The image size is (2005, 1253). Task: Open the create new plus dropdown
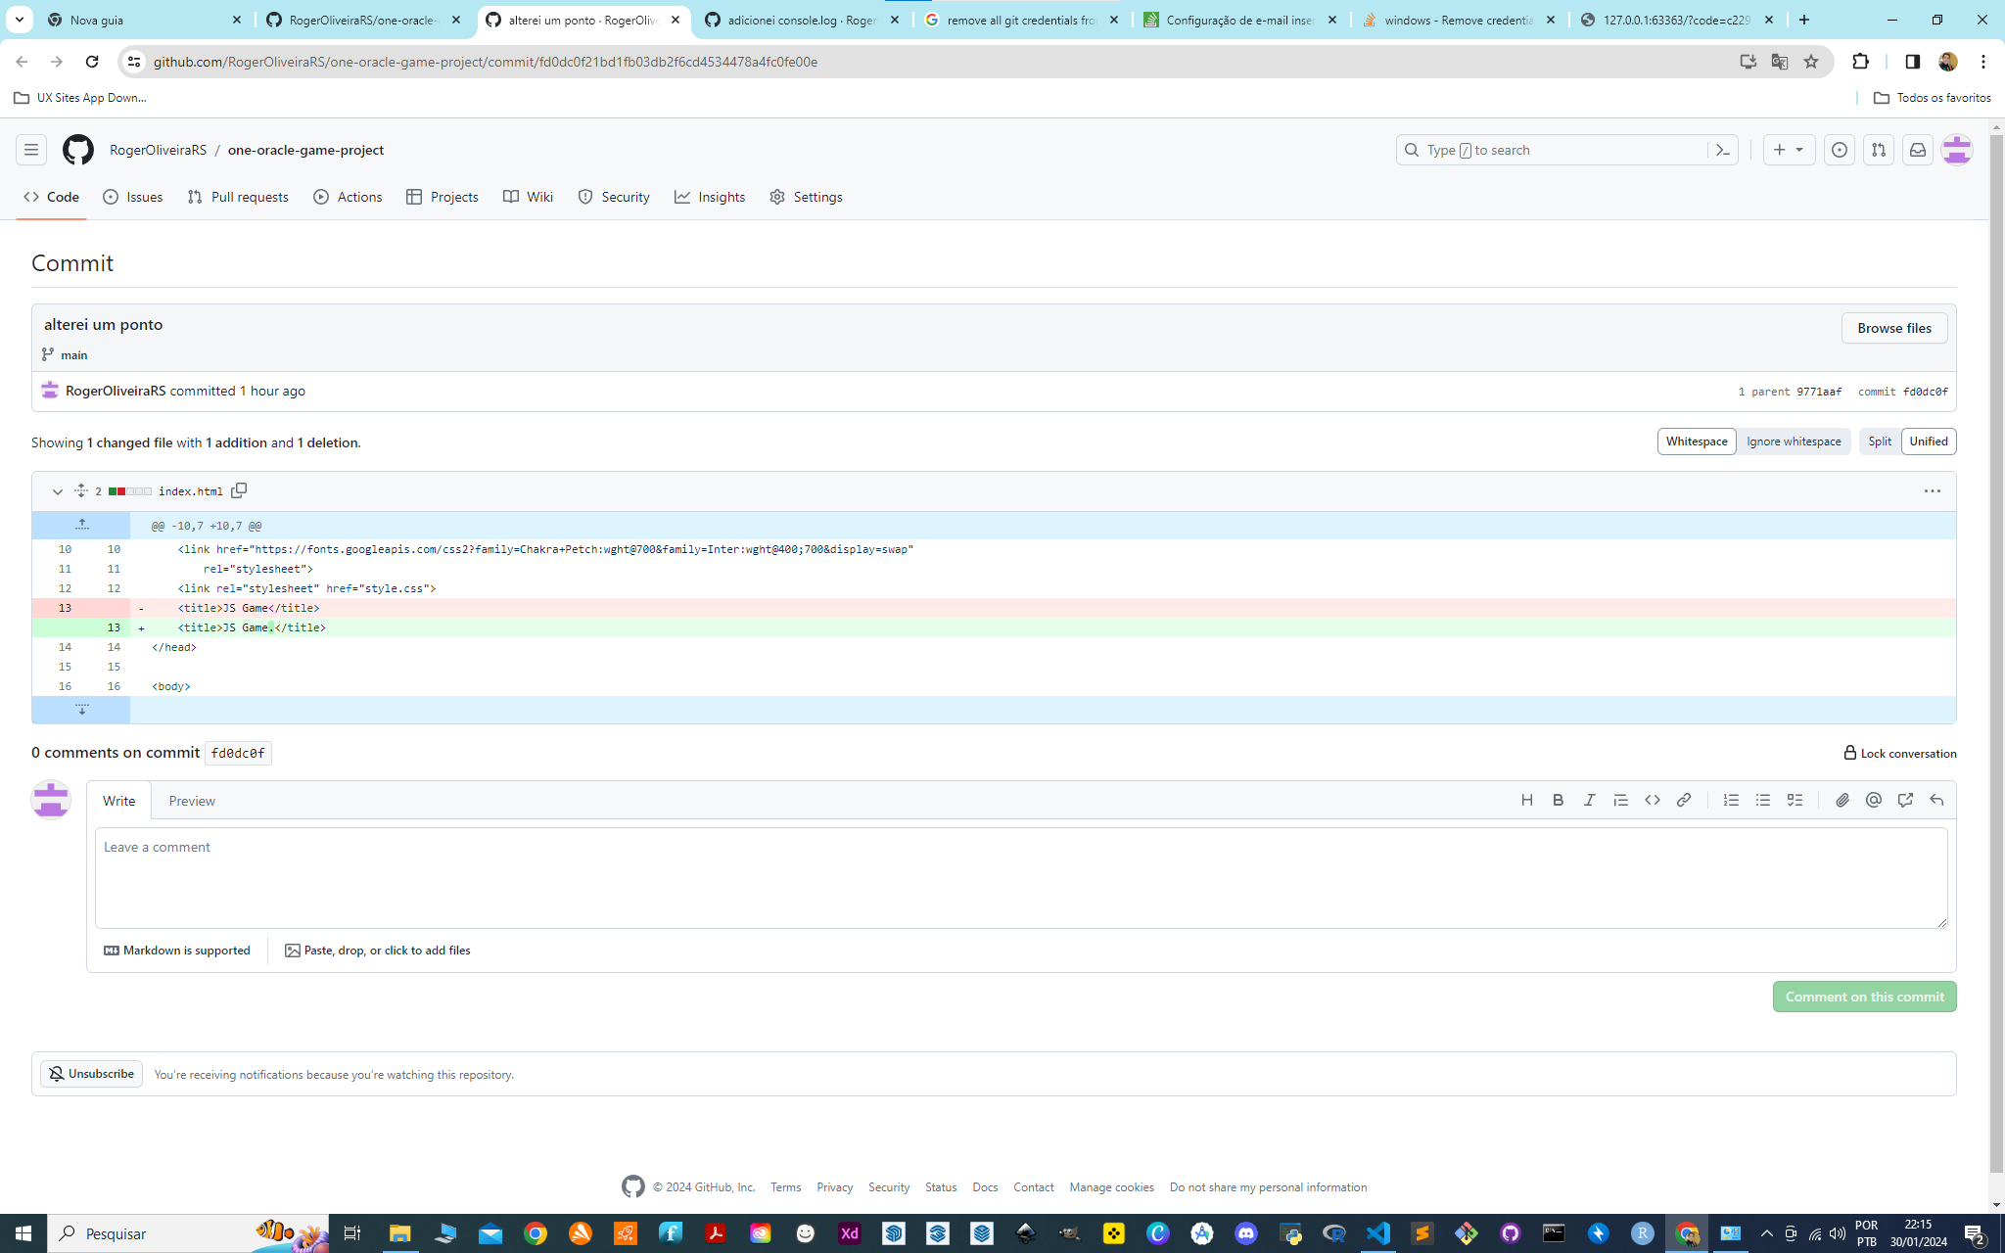click(1789, 150)
